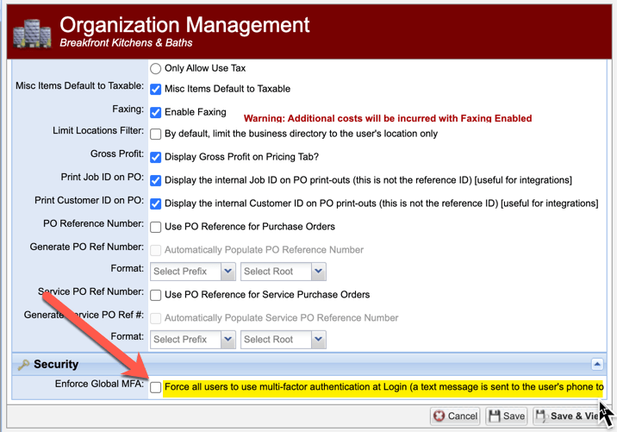Viewport: 617px width, 432px height.
Task: Click Automatically Populate PO Reference Number checkbox
Action: (x=155, y=250)
